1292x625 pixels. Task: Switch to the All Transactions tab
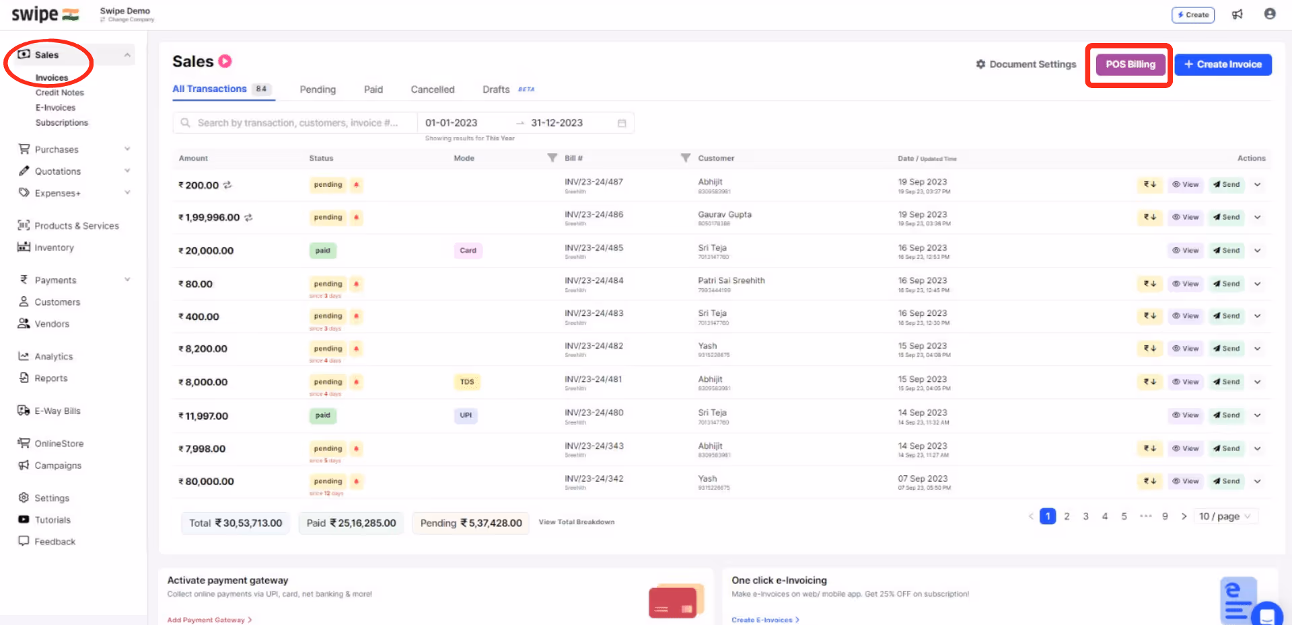[221, 89]
